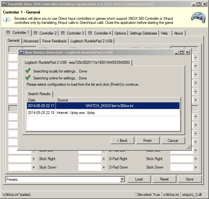Click x360ce.ini in the status bar

(x=171, y=195)
